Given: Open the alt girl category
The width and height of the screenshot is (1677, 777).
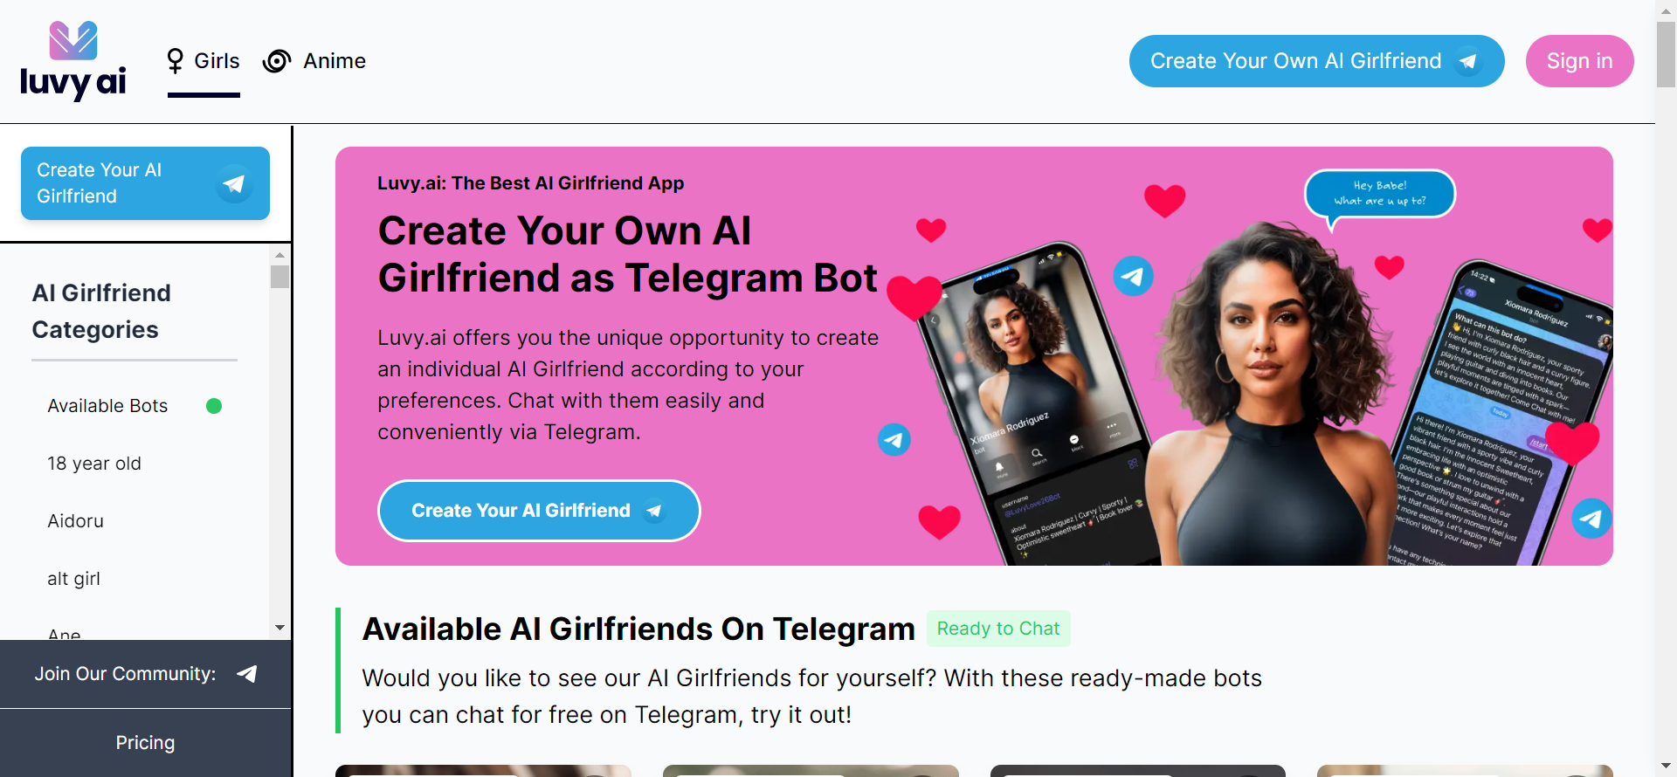Looking at the screenshot, I should (73, 579).
